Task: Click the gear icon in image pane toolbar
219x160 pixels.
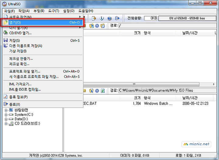Action: (97, 26)
